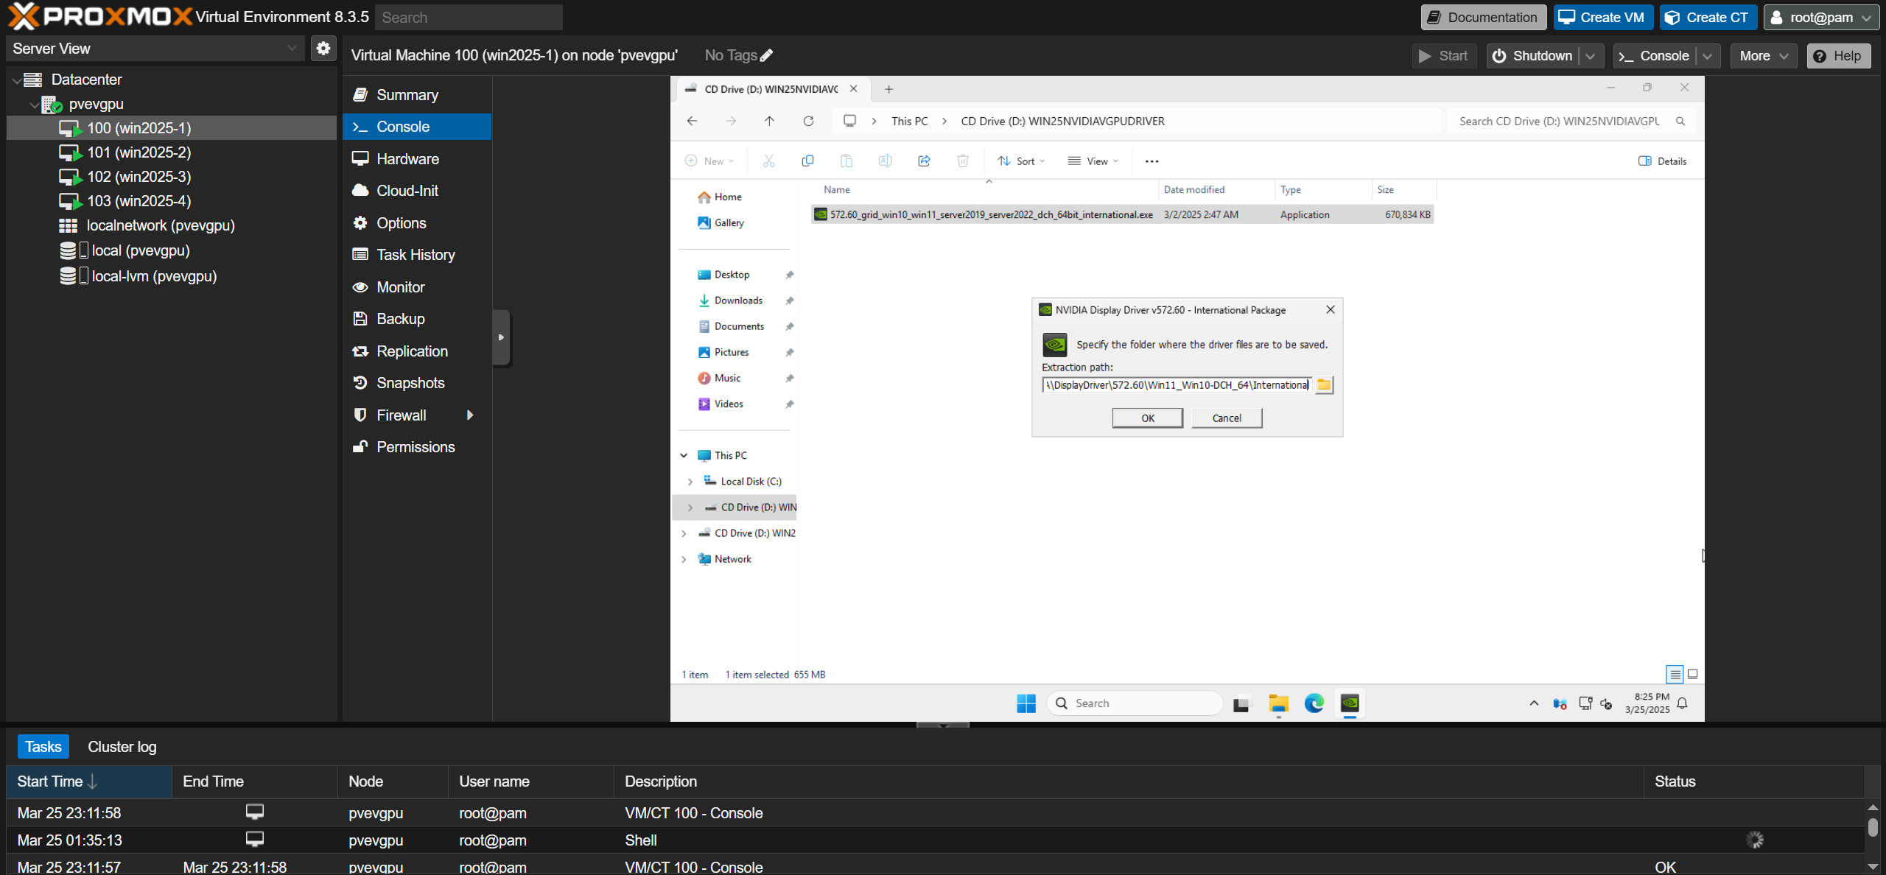The height and width of the screenshot is (875, 1886).
Task: Show hidden system tray icons
Action: pyautogui.click(x=1534, y=703)
